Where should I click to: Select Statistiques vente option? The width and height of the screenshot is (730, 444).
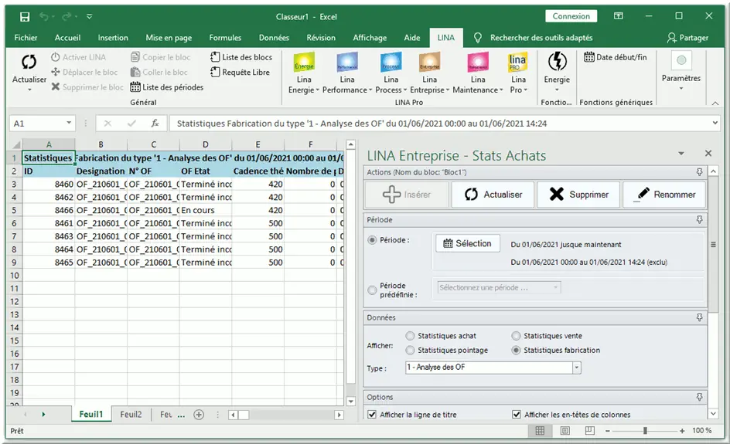tap(516, 336)
